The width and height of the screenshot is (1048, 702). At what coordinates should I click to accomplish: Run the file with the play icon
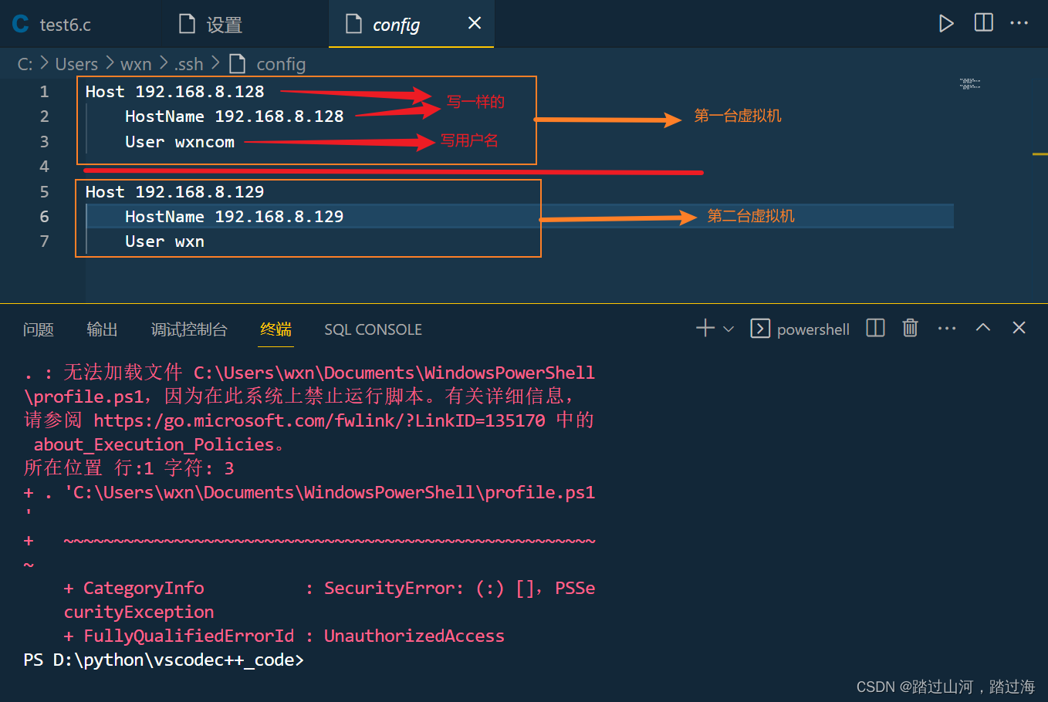pyautogui.click(x=946, y=23)
